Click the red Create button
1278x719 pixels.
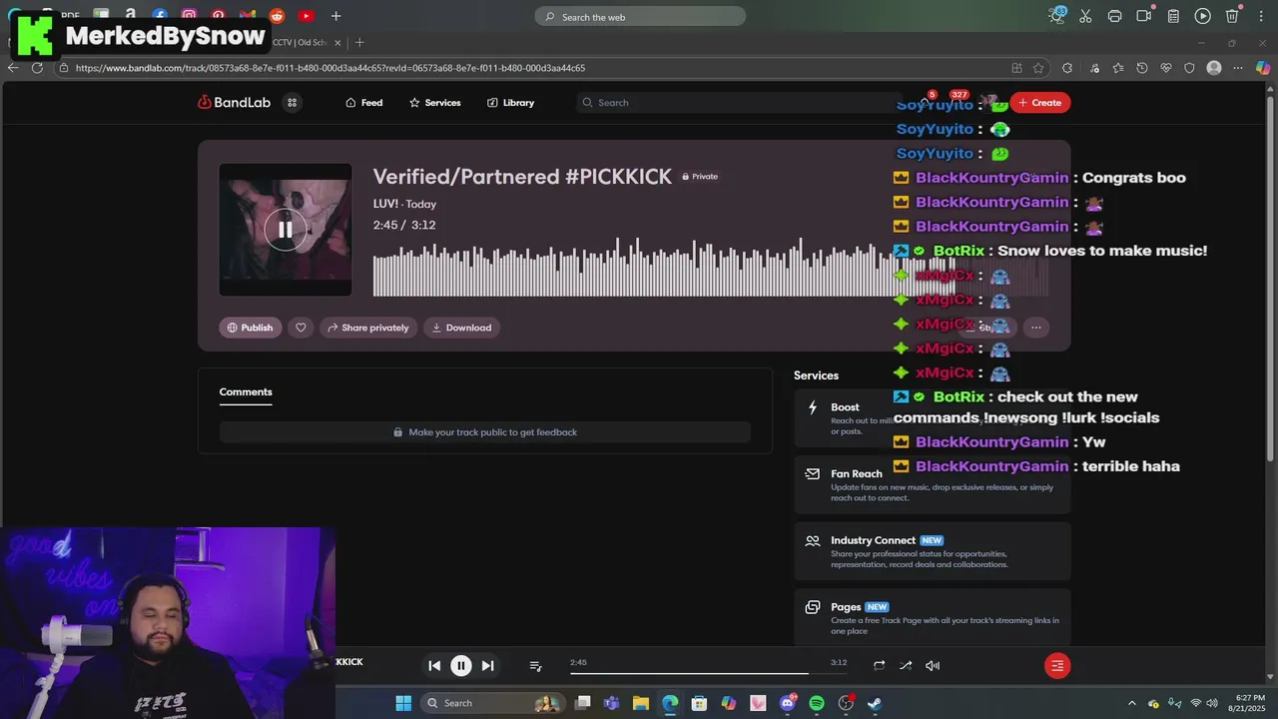1039,102
